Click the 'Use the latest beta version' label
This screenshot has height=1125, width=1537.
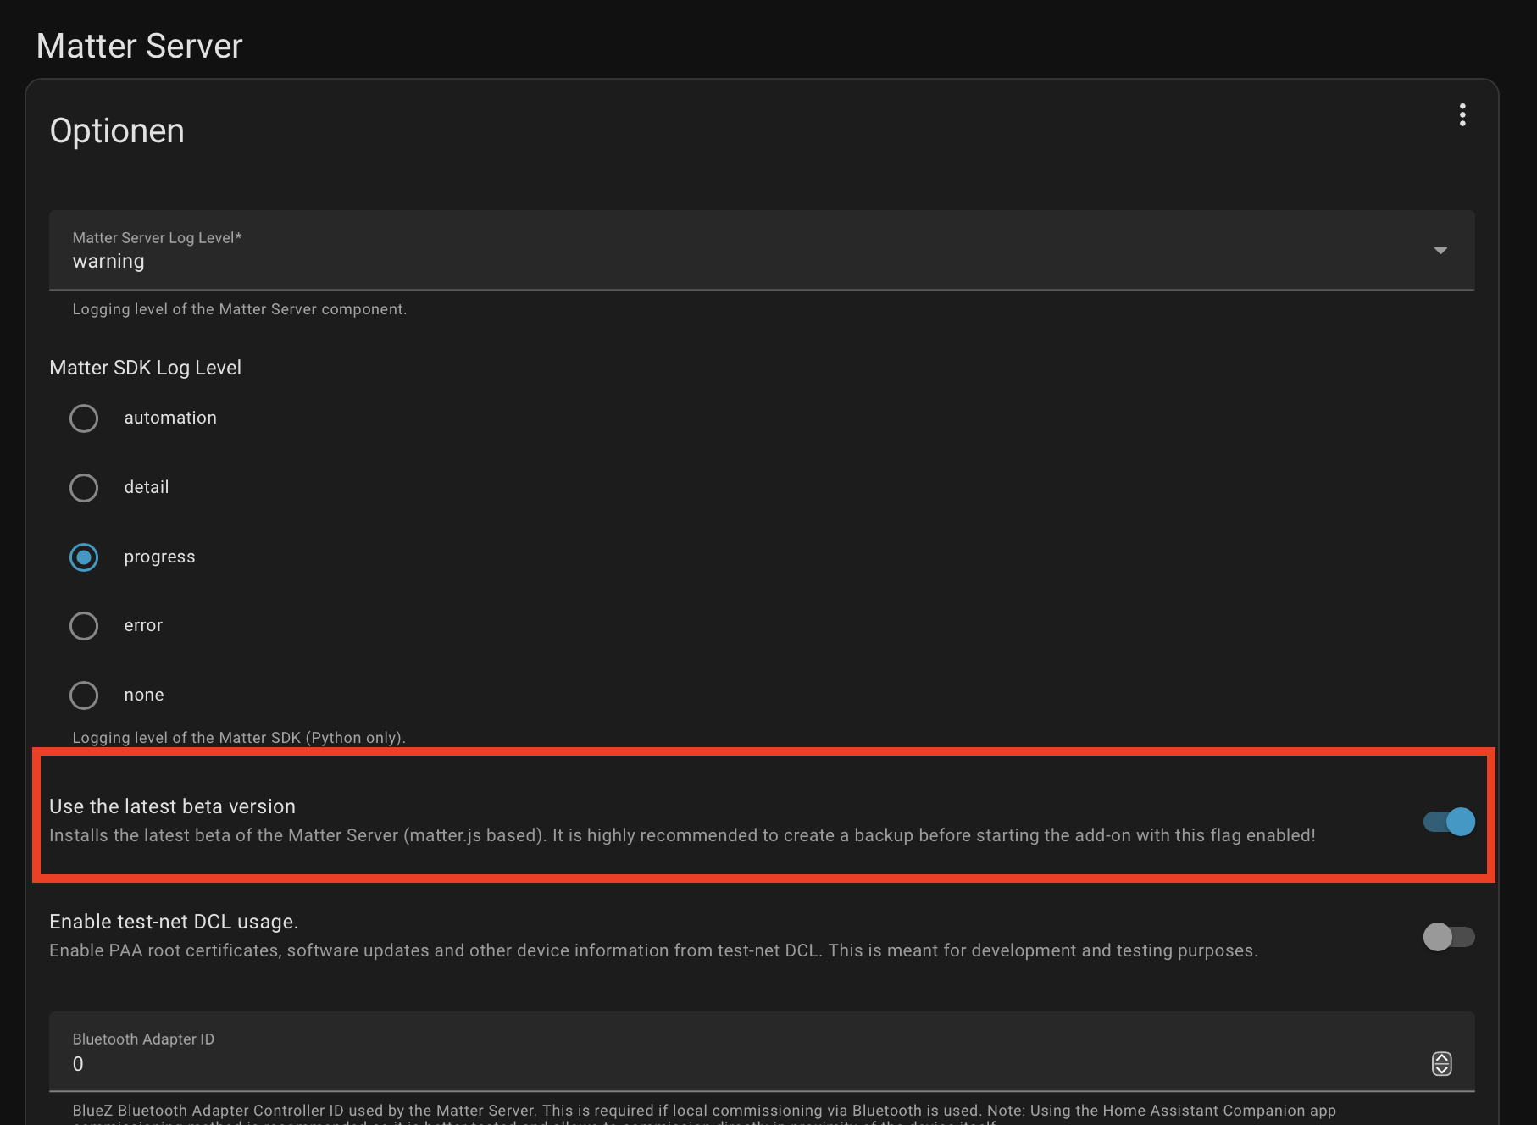[173, 806]
